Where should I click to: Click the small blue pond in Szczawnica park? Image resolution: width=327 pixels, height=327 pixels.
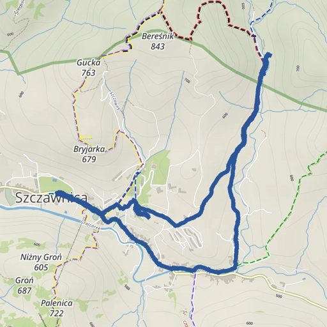[x=54, y=181]
